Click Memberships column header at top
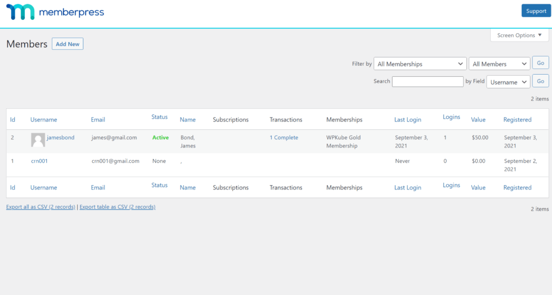 [x=344, y=120]
